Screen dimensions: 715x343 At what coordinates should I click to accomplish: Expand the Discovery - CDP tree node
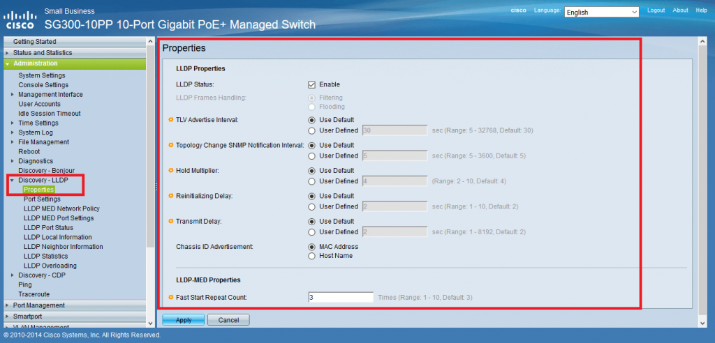[x=13, y=275]
